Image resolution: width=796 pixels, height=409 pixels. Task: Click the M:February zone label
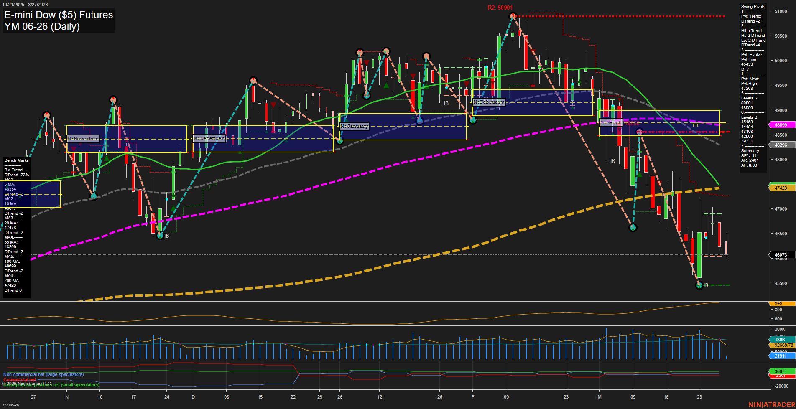[488, 102]
